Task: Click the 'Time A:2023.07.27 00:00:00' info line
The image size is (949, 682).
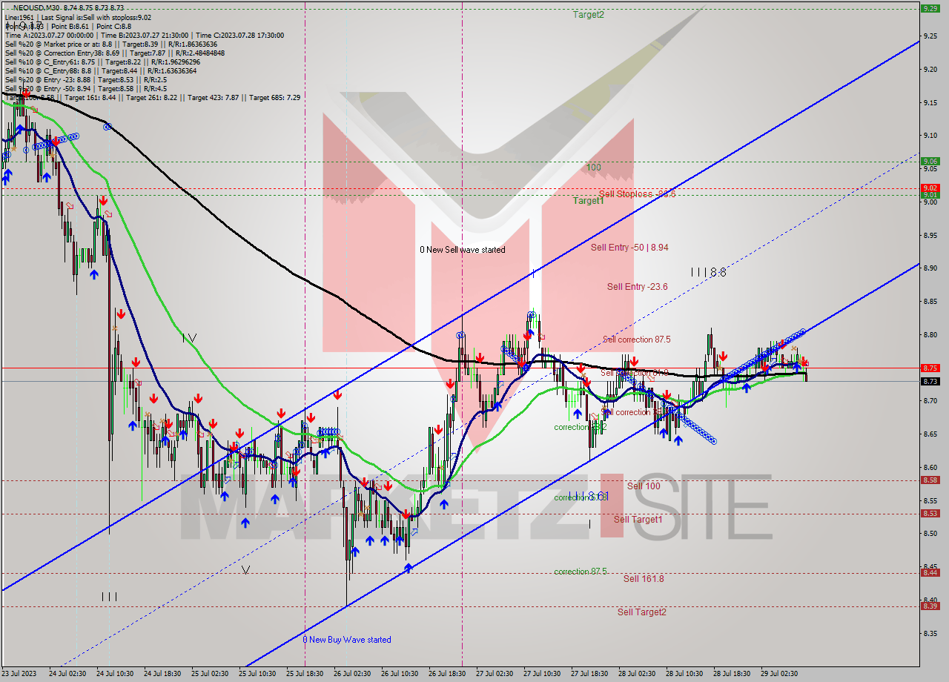Action: coord(51,35)
